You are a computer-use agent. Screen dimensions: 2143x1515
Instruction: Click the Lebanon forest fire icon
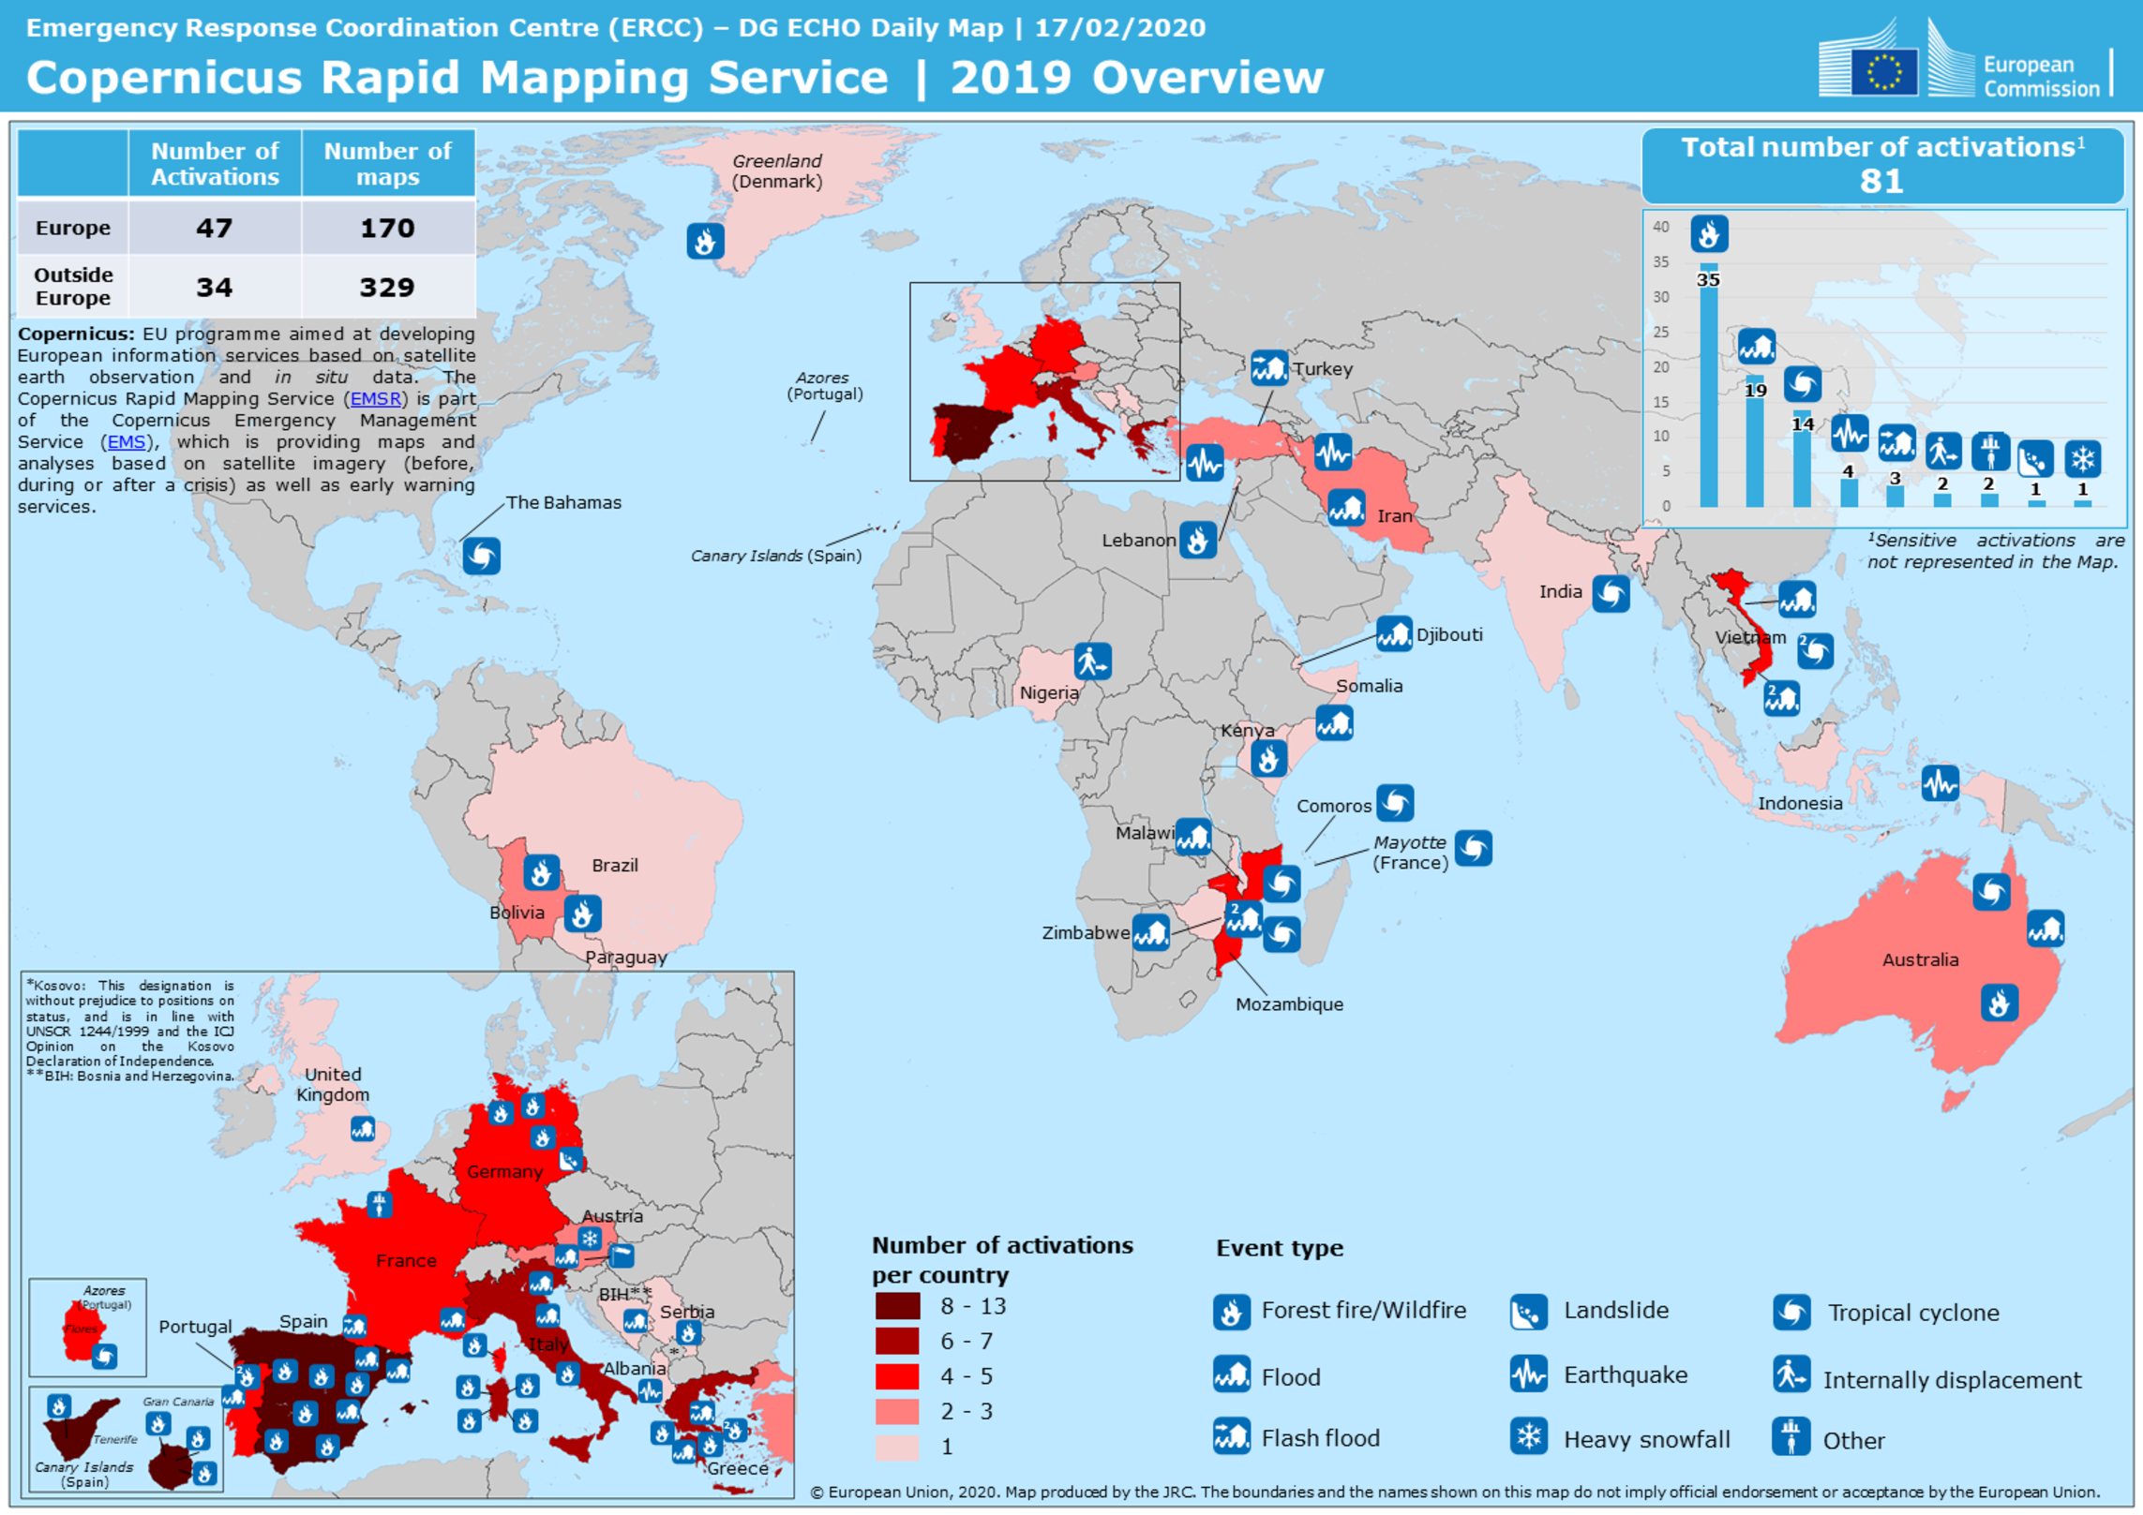point(1197,540)
